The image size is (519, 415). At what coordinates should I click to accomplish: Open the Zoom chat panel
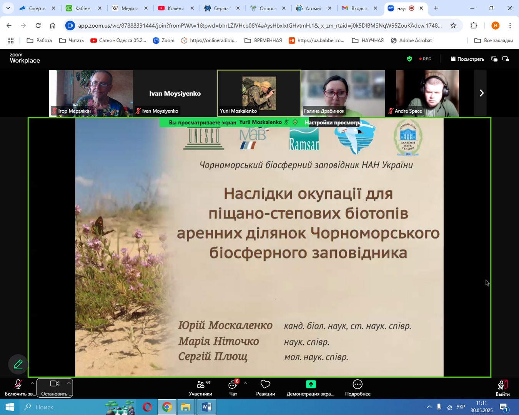click(x=233, y=388)
